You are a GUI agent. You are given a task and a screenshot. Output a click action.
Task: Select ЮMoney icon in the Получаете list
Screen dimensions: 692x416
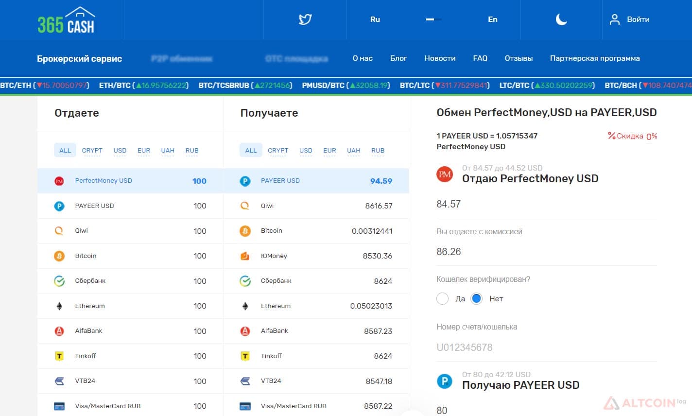coord(245,256)
